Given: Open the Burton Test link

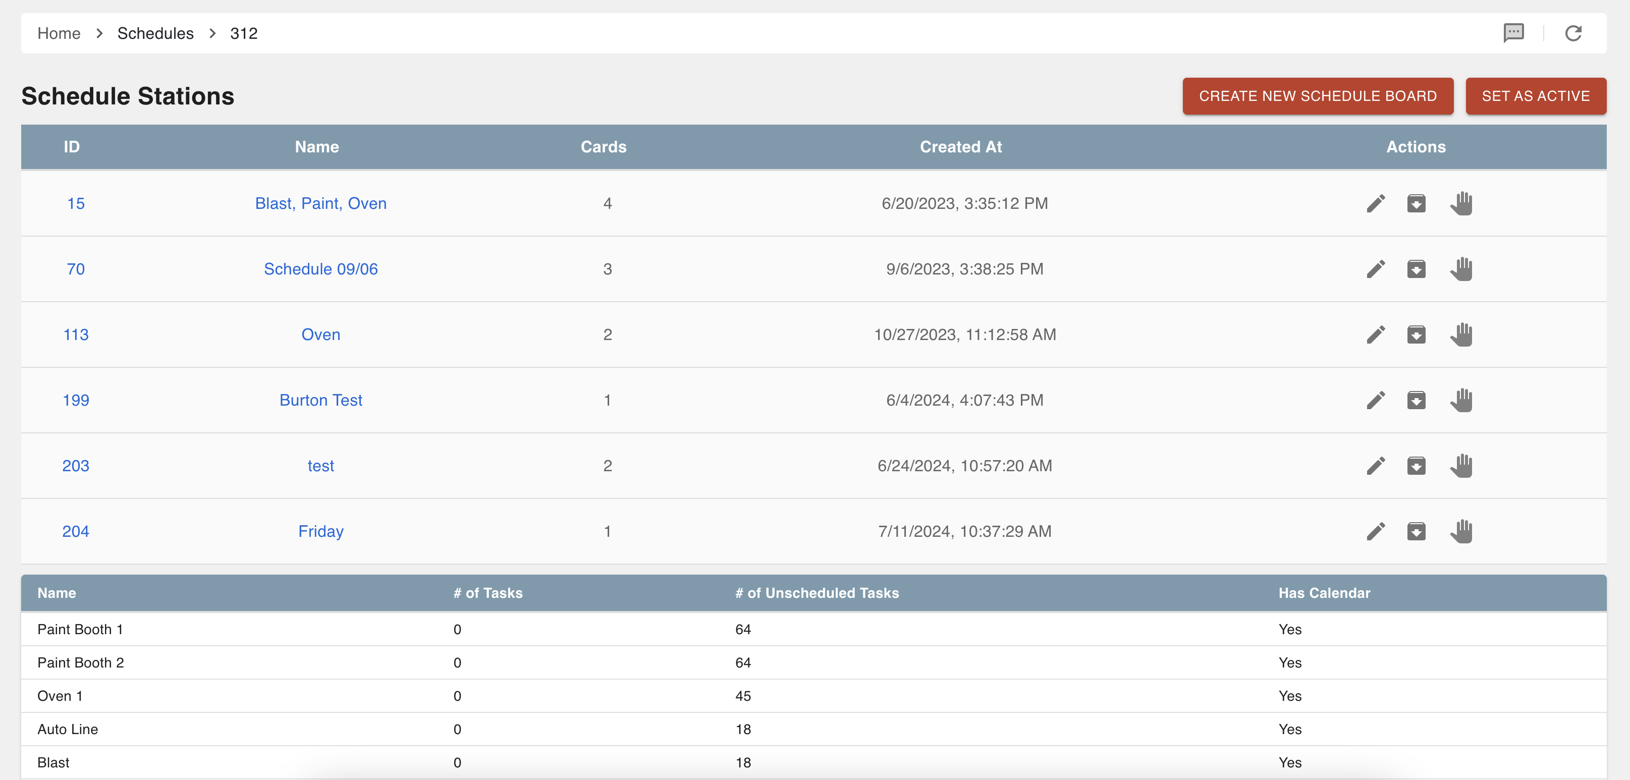Looking at the screenshot, I should (321, 401).
